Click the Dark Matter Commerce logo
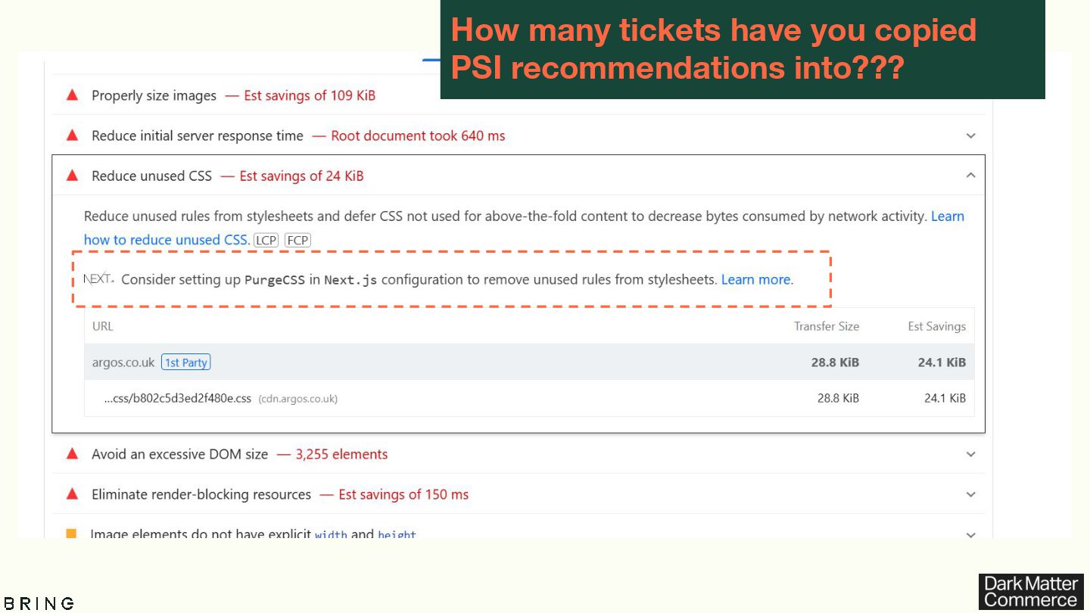 [1030, 591]
